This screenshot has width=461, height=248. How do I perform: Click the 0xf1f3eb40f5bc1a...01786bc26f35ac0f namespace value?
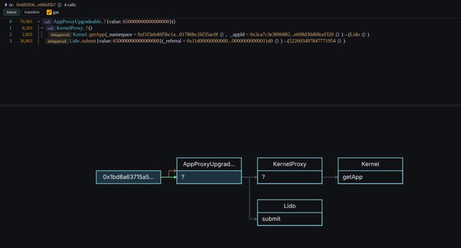click(x=178, y=35)
